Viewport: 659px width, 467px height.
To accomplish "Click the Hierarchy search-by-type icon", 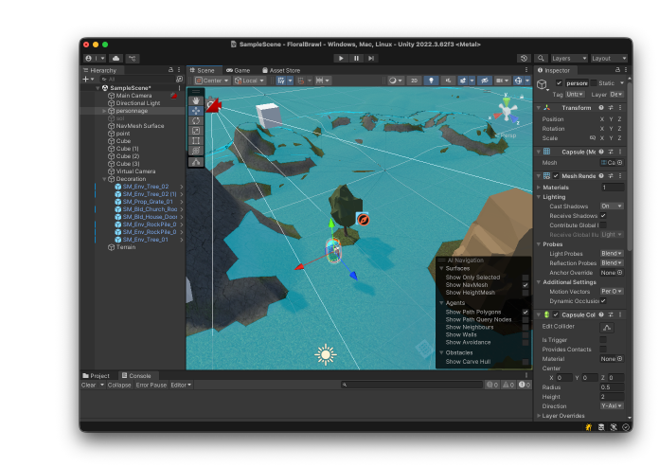I will click(x=180, y=79).
